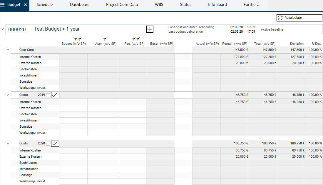This screenshot has width=323, height=185.
Task: Close the Budget tab
Action: 26,5
